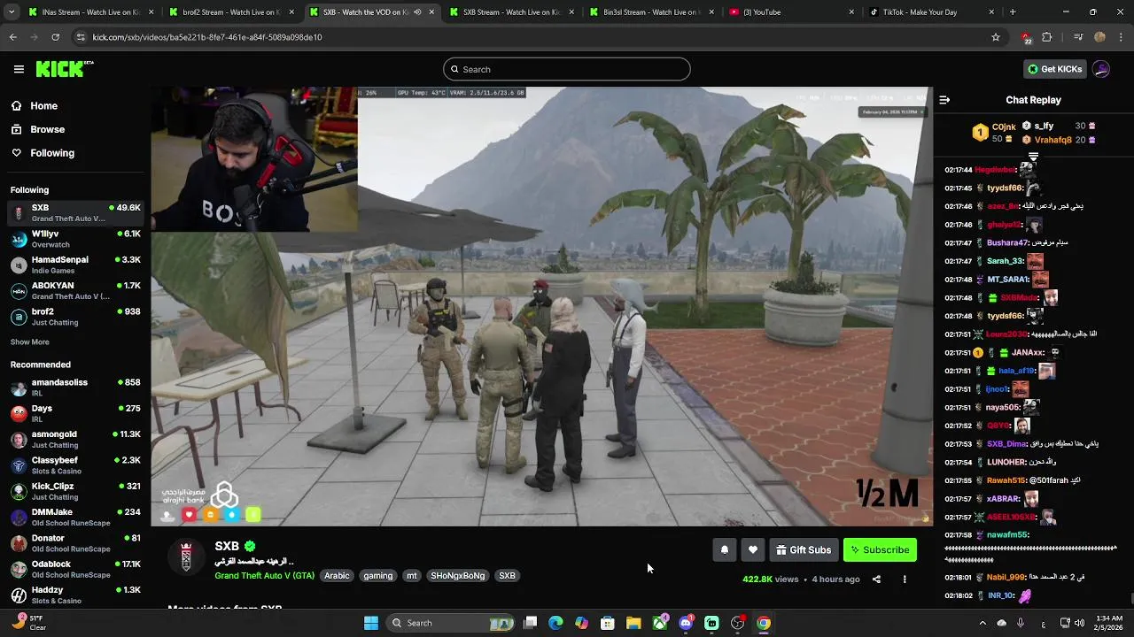Show hidden system tray icons

tap(983, 623)
